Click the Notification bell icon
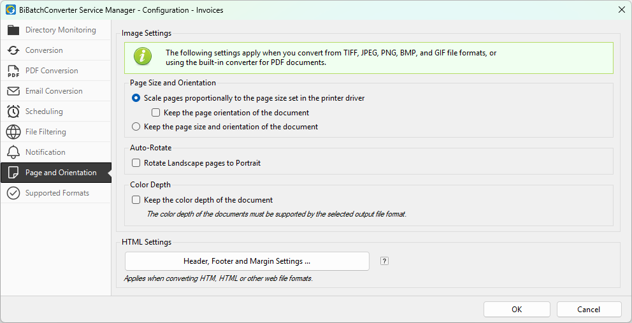The height and width of the screenshot is (323, 632). click(x=13, y=152)
